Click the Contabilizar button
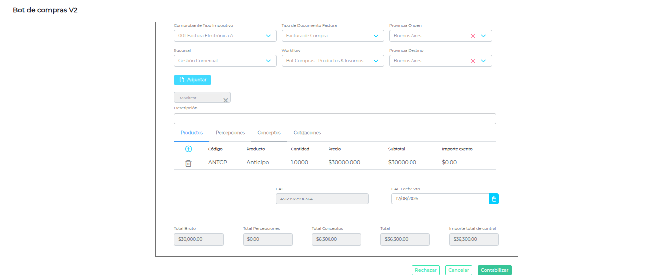 494,270
